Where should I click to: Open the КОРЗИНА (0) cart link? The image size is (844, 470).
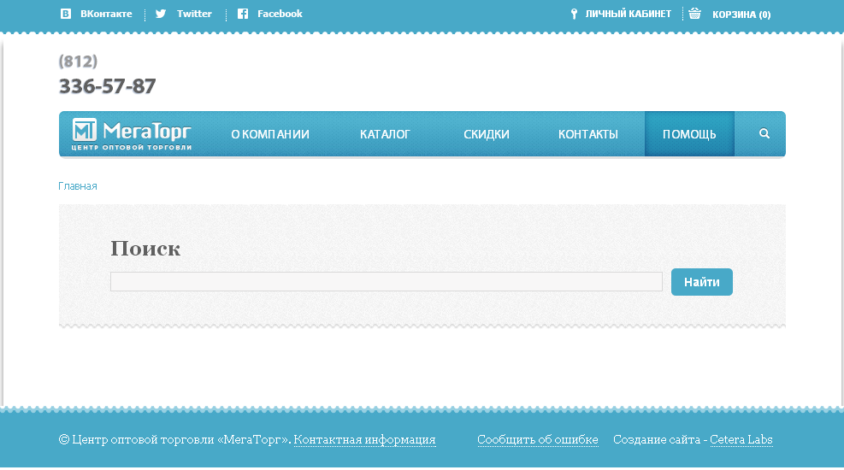pyautogui.click(x=741, y=15)
